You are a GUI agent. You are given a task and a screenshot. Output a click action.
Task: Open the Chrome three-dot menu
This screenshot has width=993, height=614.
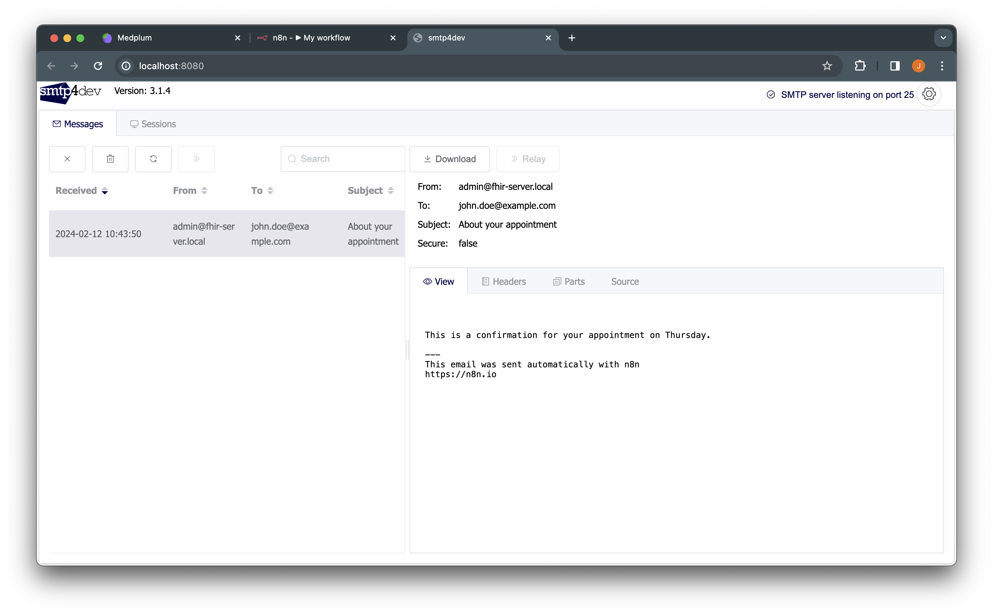pos(942,66)
